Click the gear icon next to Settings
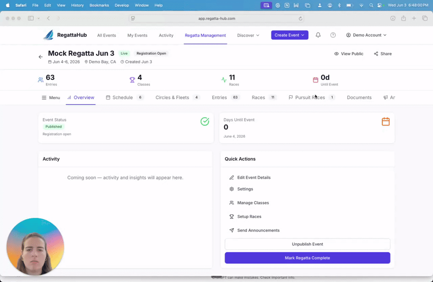The image size is (433, 282). click(232, 189)
